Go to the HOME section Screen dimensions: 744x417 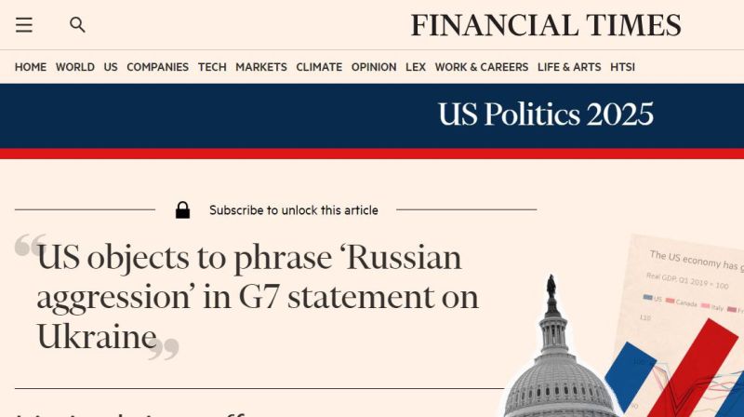coord(31,67)
